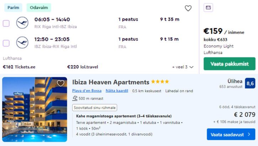This screenshot has height=146, width=258.
Task: Favorite Ibiza Heaven Apartments via the heart icon
Action: pos(61,83)
